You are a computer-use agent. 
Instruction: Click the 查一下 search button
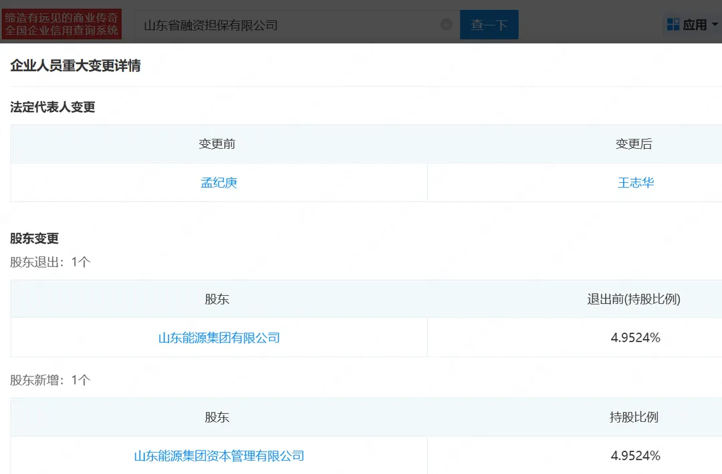pos(489,24)
